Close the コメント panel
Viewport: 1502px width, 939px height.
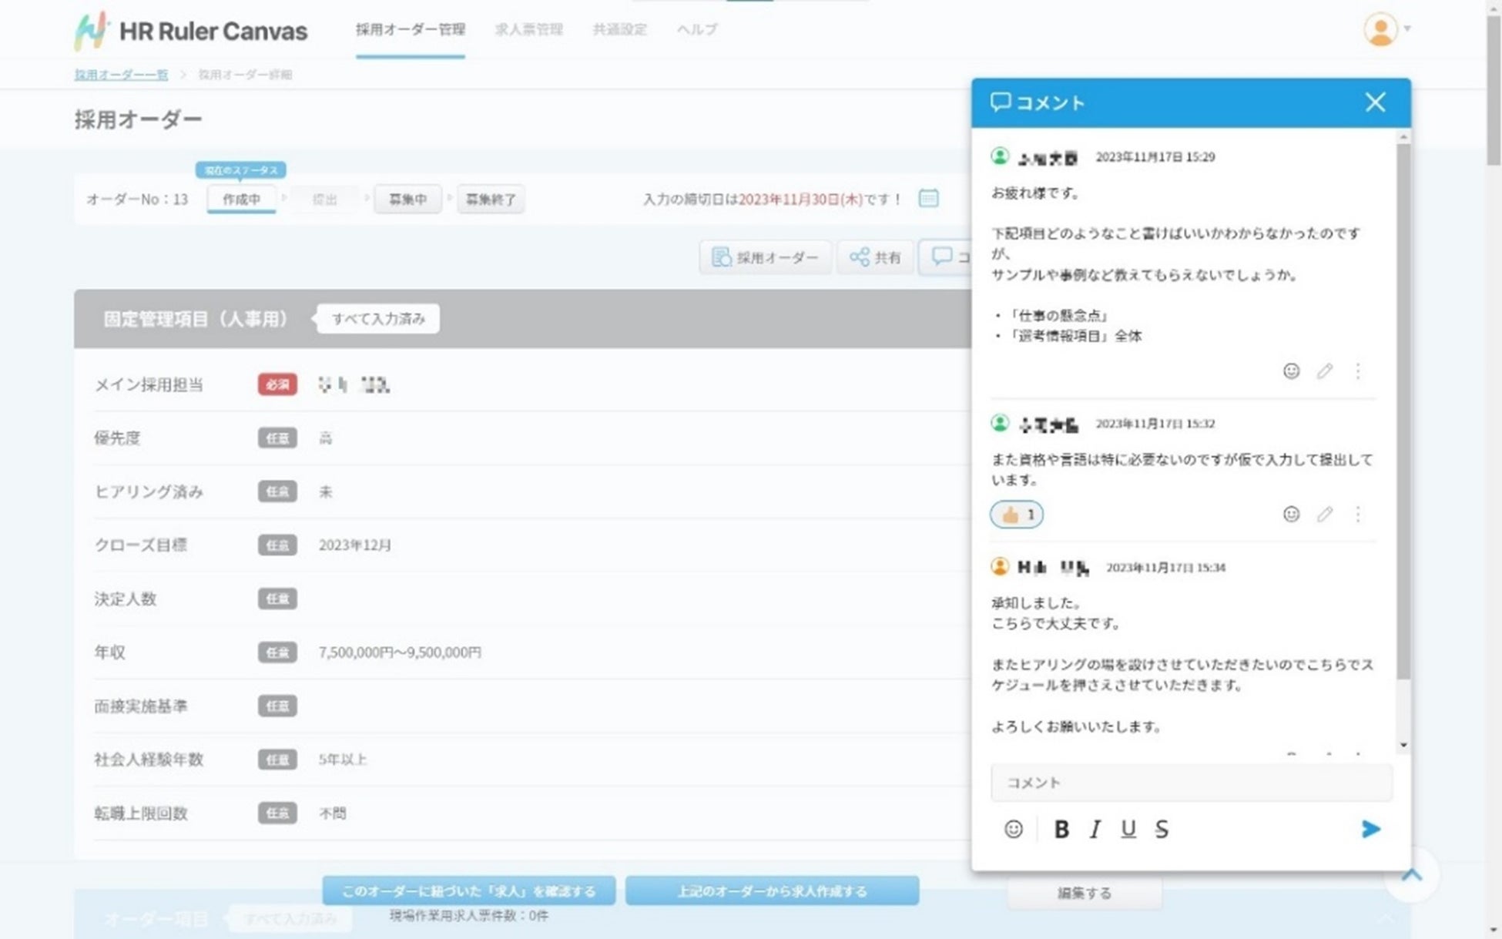(x=1375, y=102)
